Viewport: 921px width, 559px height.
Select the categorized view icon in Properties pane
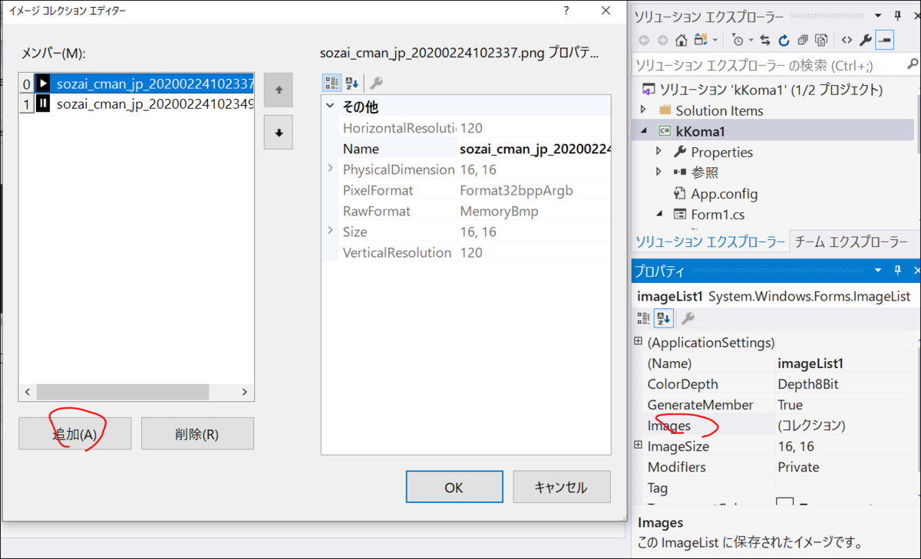tap(643, 318)
